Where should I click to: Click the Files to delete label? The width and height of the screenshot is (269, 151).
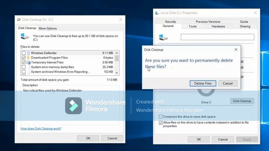30,47
